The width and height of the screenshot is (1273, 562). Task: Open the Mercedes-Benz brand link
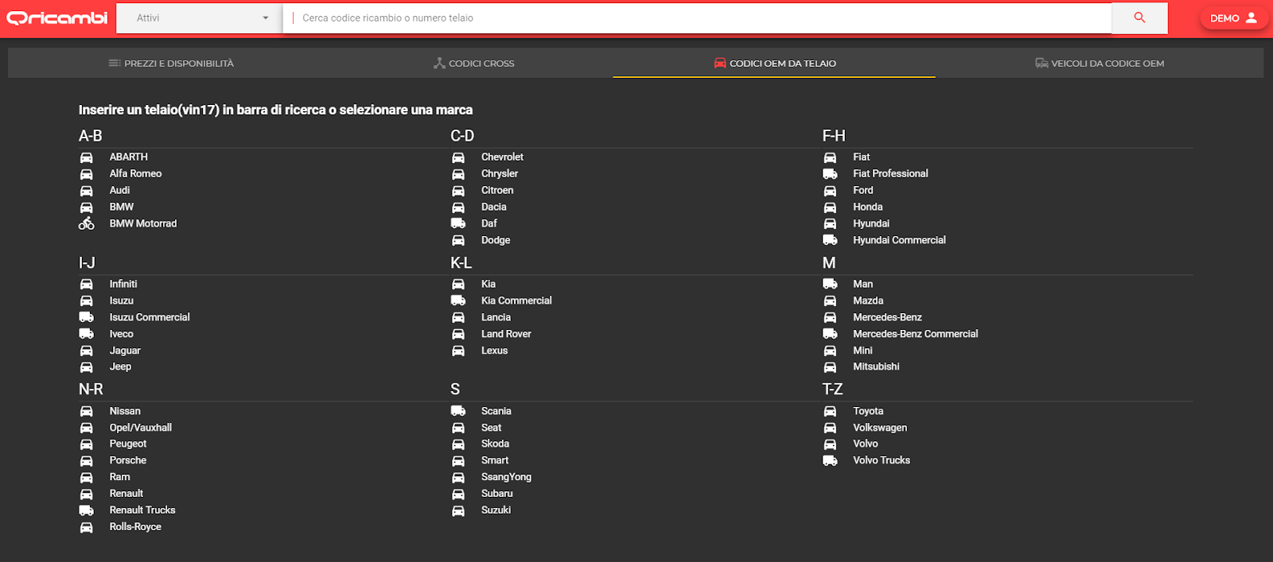pos(887,317)
